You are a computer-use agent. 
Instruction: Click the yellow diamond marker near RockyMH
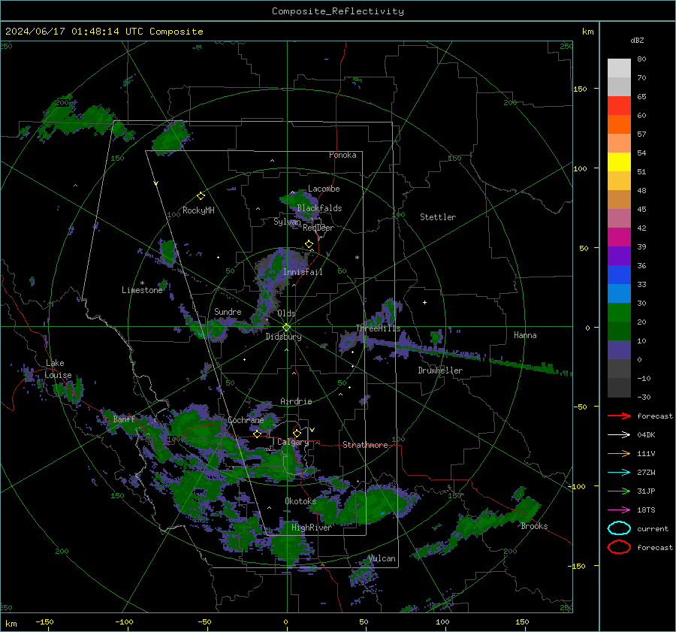(201, 196)
